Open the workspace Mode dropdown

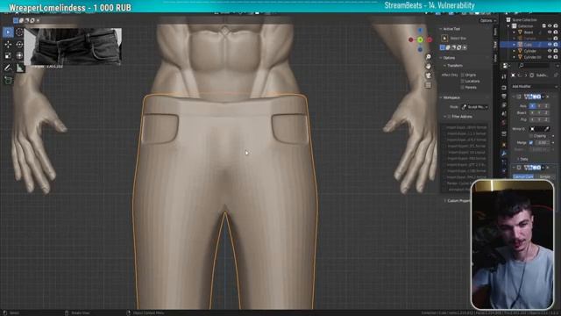click(x=475, y=107)
